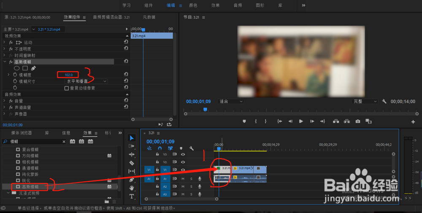Select 方向模糊 effect in list
The width and height of the screenshot is (422, 213).
pyautogui.click(x=30, y=156)
